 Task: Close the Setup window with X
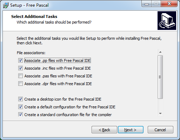click(169, 4)
